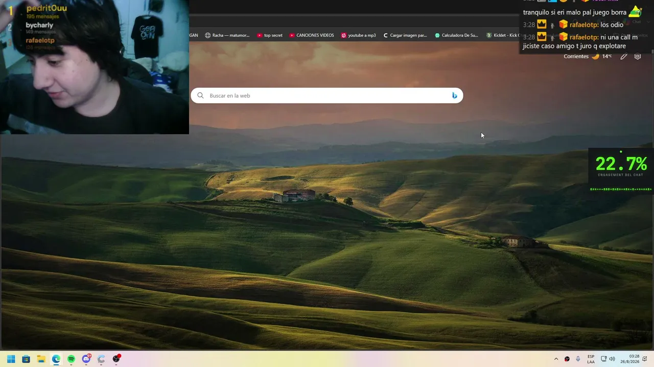Open the "Racha — matumor..." bookmark

(x=227, y=35)
